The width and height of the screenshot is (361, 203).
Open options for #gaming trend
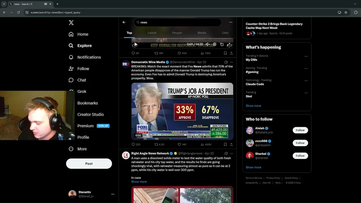click(306, 69)
